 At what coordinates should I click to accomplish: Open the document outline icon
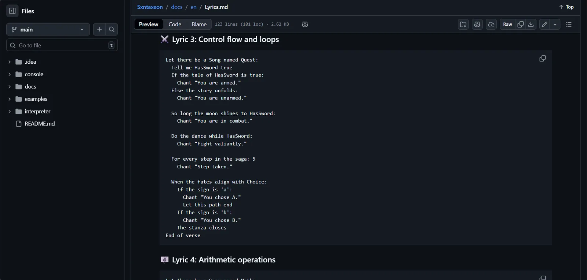pyautogui.click(x=569, y=25)
